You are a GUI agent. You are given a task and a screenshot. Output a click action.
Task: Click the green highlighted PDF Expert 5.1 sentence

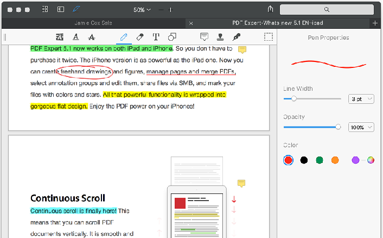pos(101,48)
